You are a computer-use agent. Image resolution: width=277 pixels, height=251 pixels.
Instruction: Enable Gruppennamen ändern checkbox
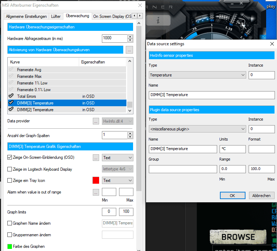pos(9,235)
